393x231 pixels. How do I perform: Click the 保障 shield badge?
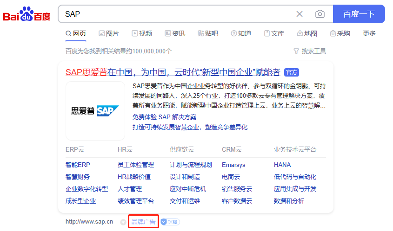(170, 222)
